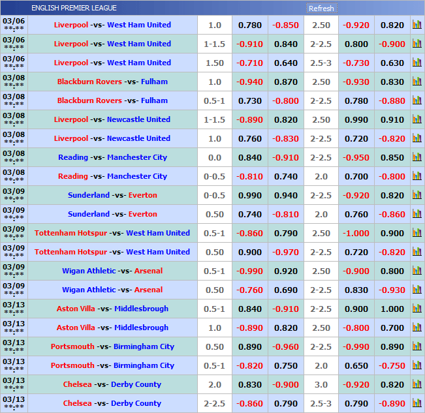Choose -0.960 odds for Portsmouth vs Birmingham City
425x413 pixels.
point(286,347)
